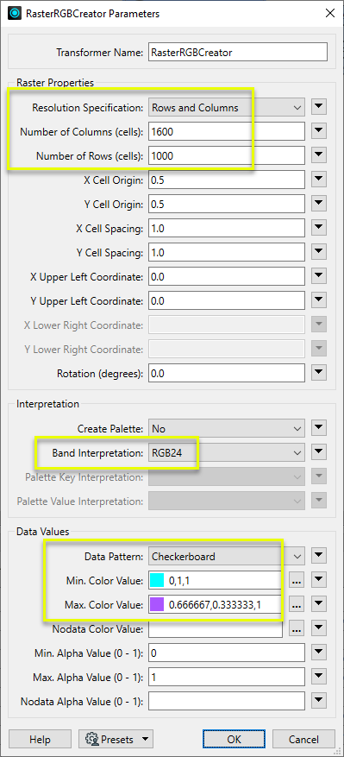344x757 pixels.
Task: Click the arrow menu beside Y Cell Spacing
Action: point(319,252)
